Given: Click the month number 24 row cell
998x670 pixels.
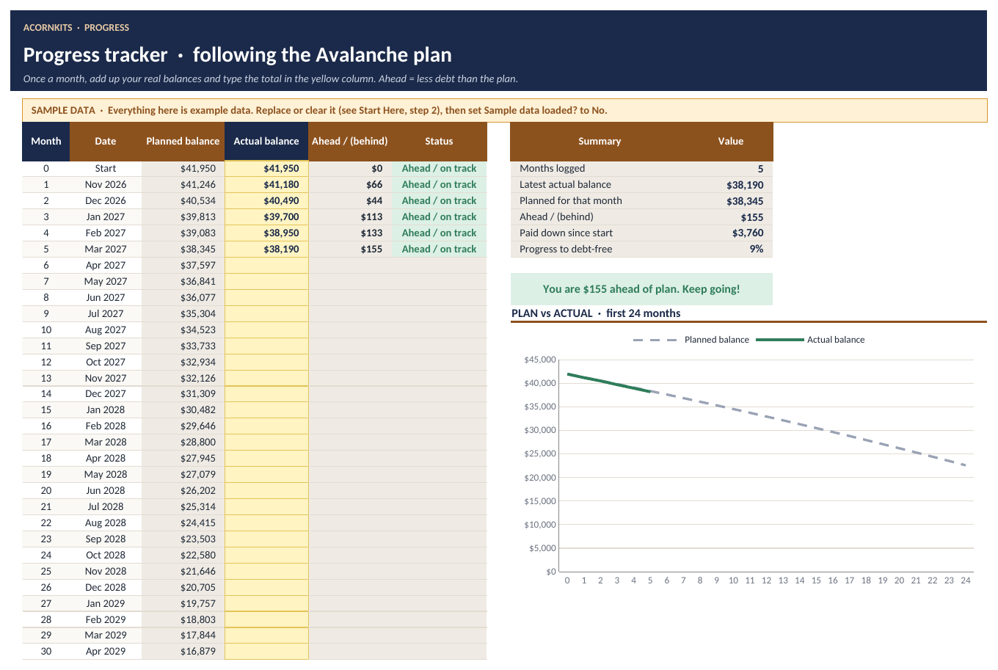Looking at the screenshot, I should coord(46,555).
